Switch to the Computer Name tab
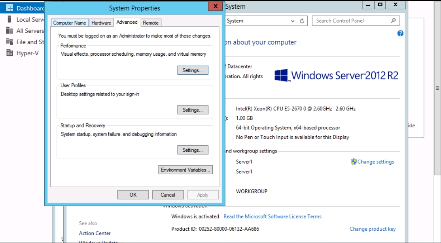This screenshot has height=243, width=441. click(70, 23)
